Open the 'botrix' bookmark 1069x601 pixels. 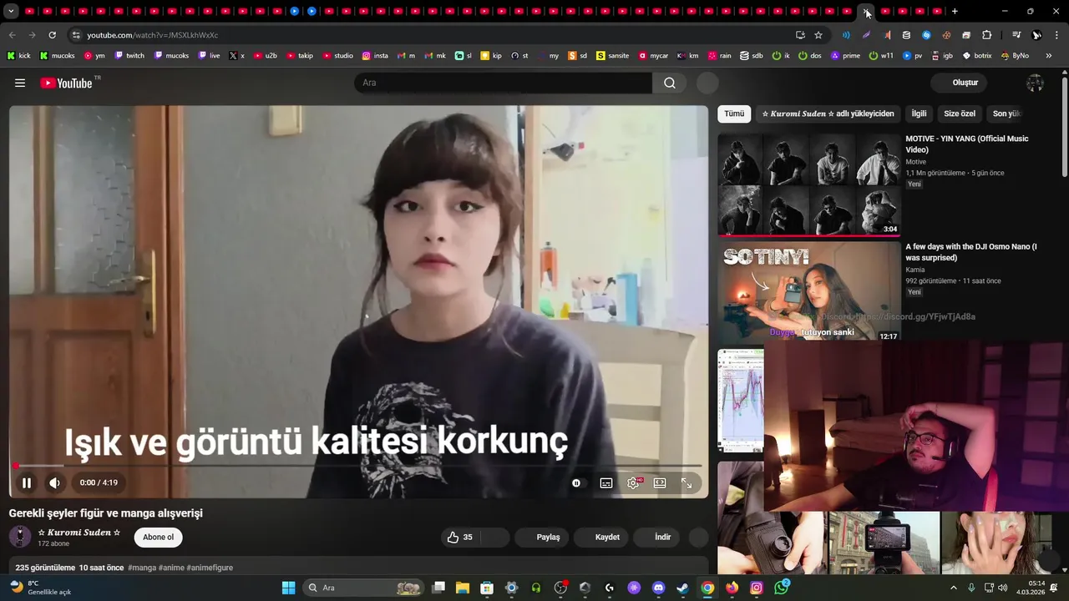pos(977,56)
